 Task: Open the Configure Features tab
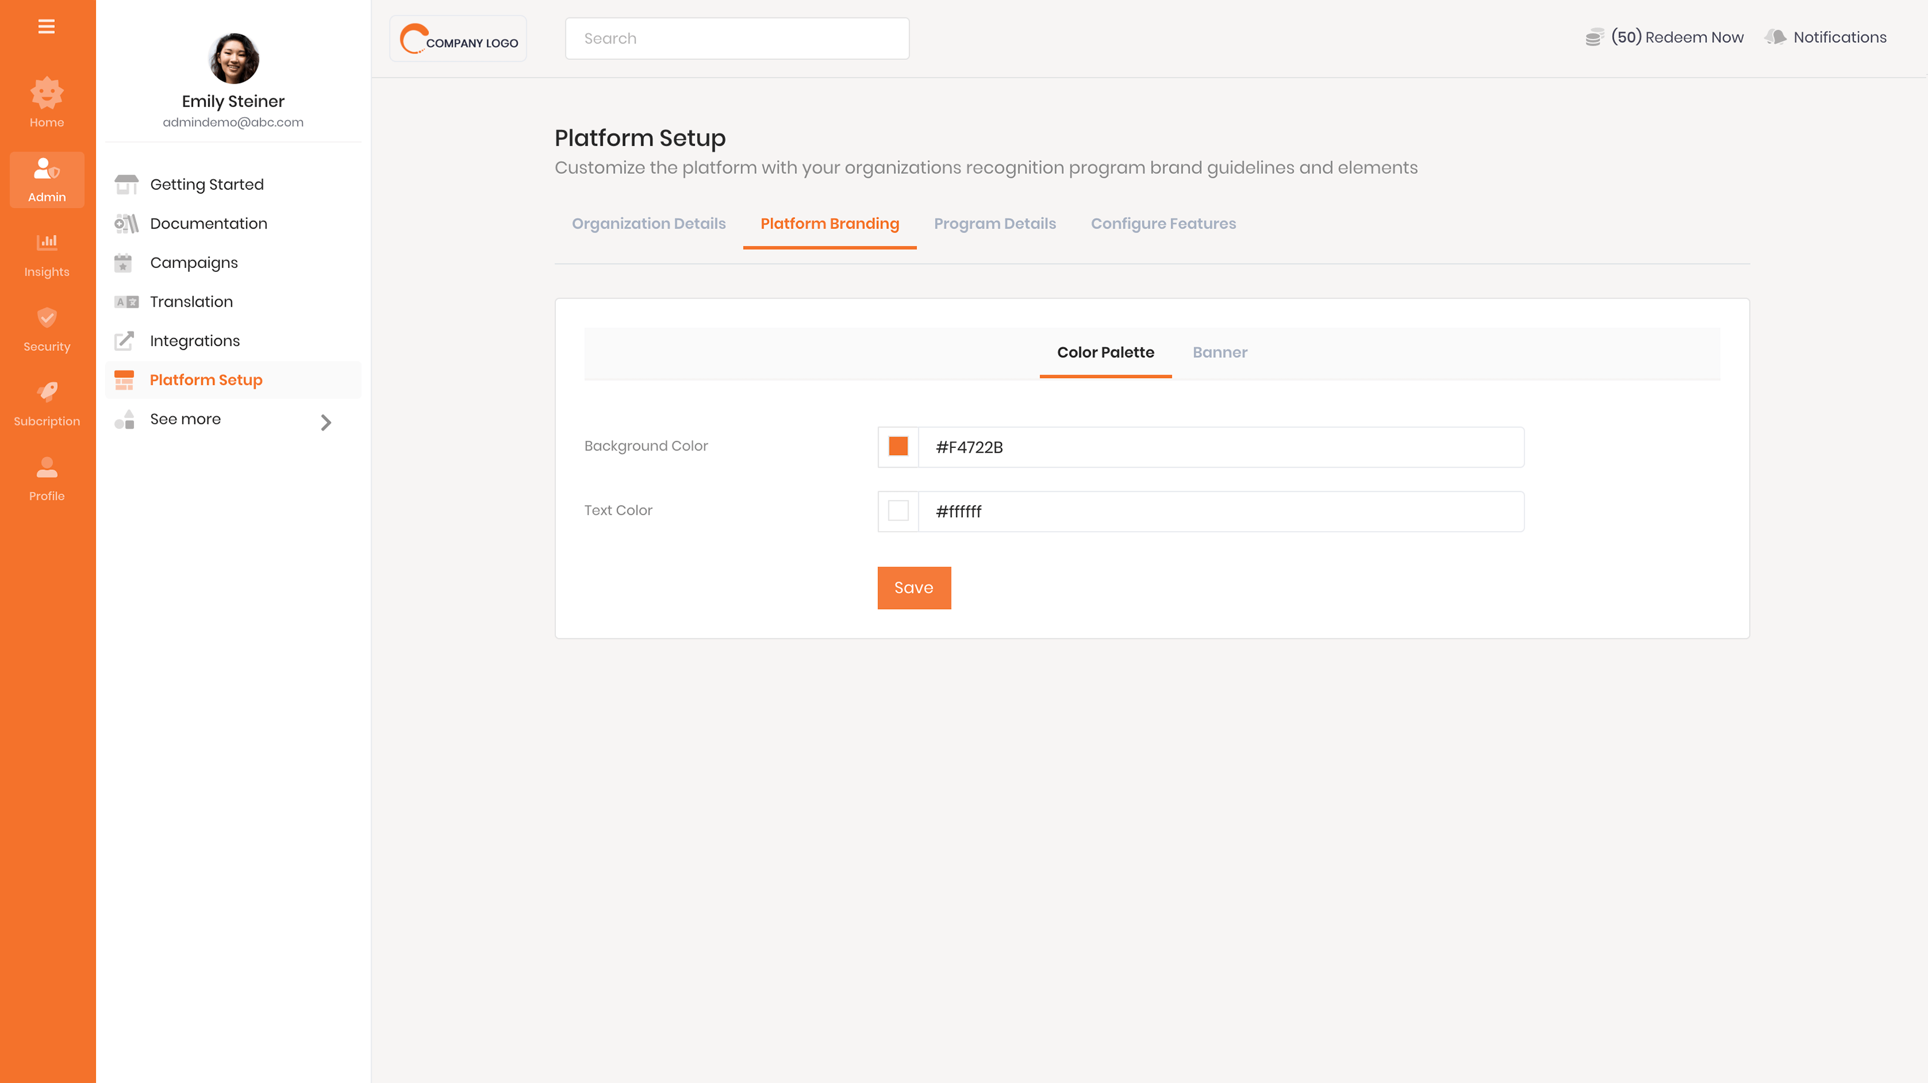click(x=1163, y=223)
